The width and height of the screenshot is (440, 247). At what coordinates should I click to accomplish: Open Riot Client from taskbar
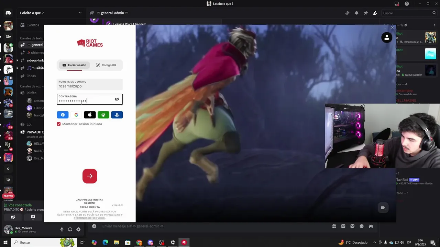tap(184, 243)
